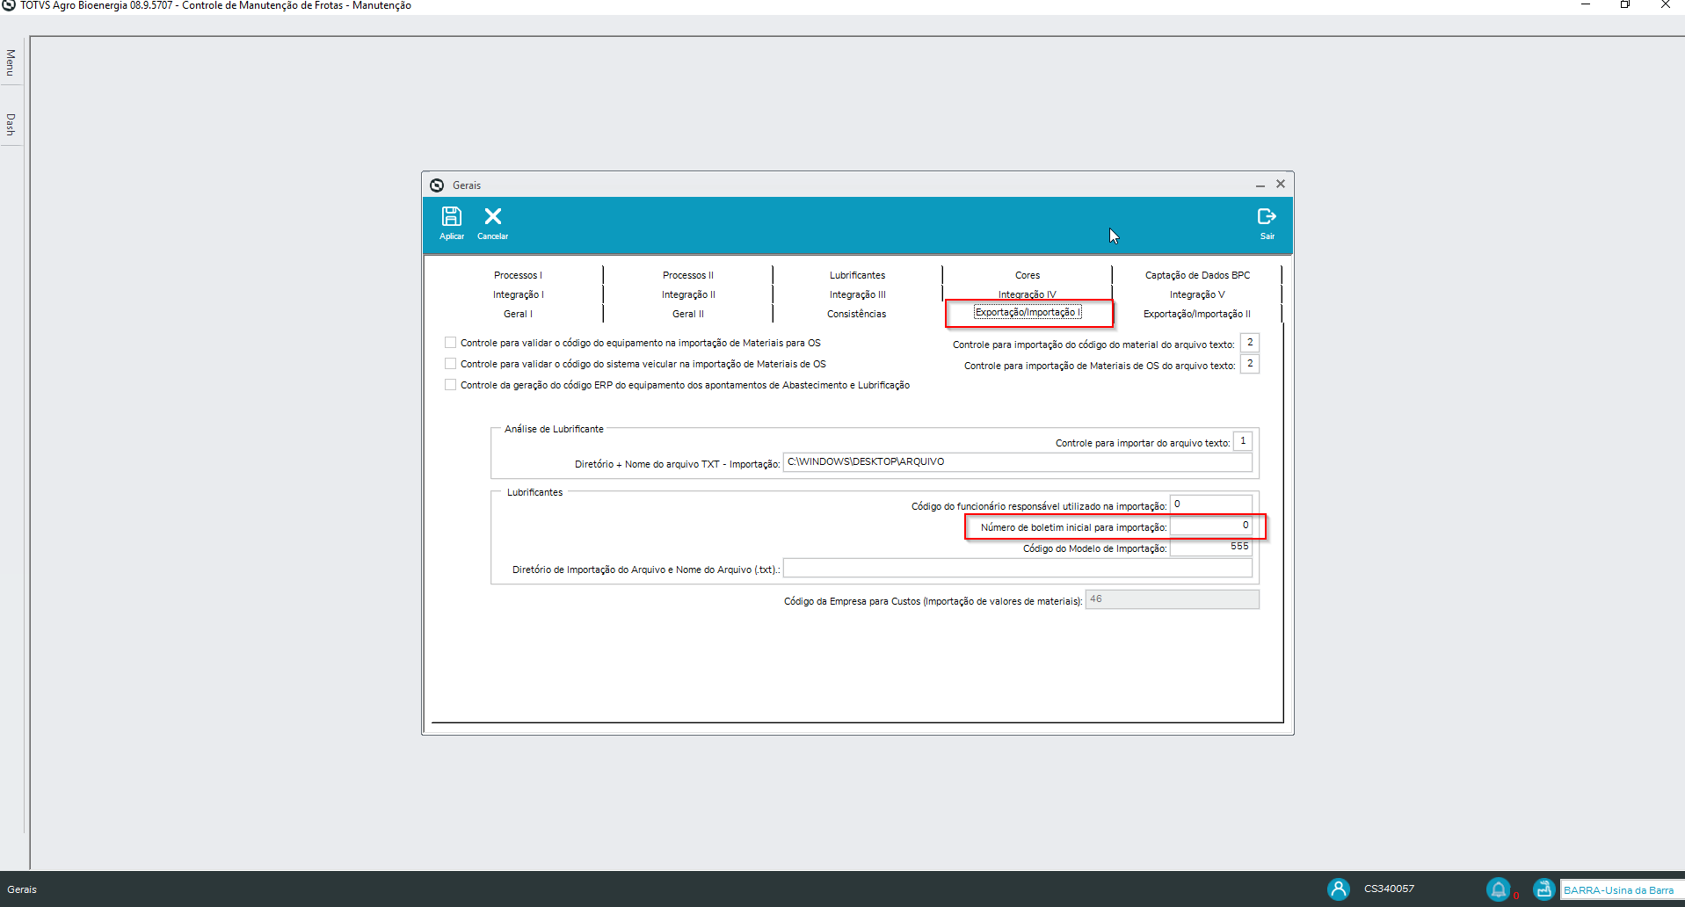Click the Gerais dialog logo icon
Image resolution: width=1685 pixels, height=907 pixels.
(x=437, y=185)
